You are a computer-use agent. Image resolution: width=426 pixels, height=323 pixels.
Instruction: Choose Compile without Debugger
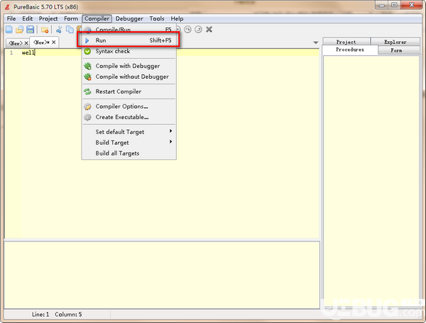[x=129, y=77]
